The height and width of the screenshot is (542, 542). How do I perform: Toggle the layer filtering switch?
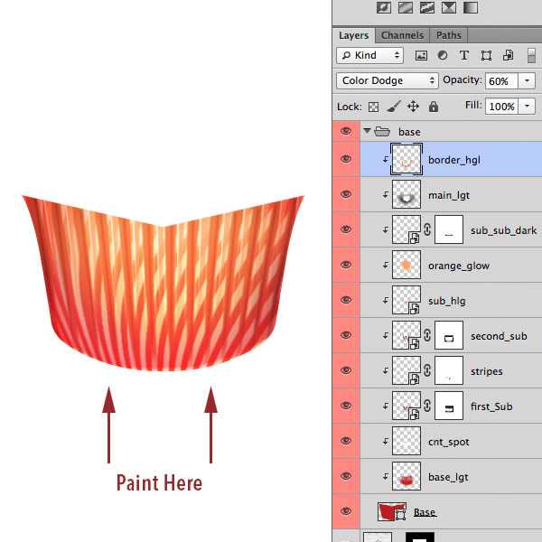531,56
